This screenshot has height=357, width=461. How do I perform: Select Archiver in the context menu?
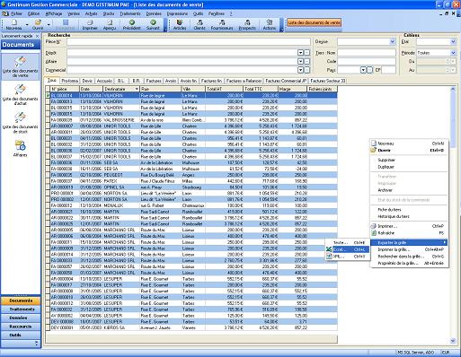pos(409,190)
